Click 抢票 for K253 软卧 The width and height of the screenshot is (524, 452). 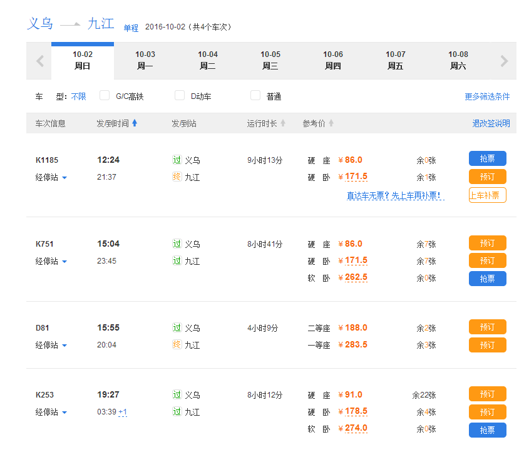tap(487, 430)
